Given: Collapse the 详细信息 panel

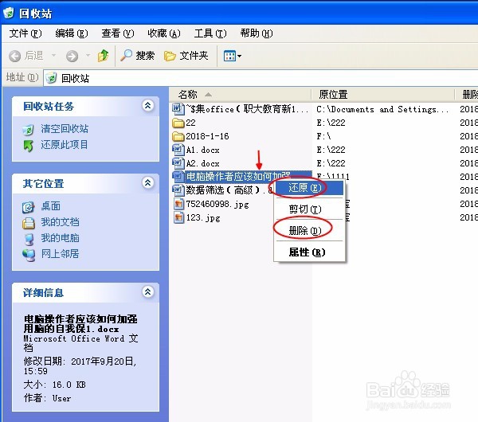Looking at the screenshot, I should point(148,292).
